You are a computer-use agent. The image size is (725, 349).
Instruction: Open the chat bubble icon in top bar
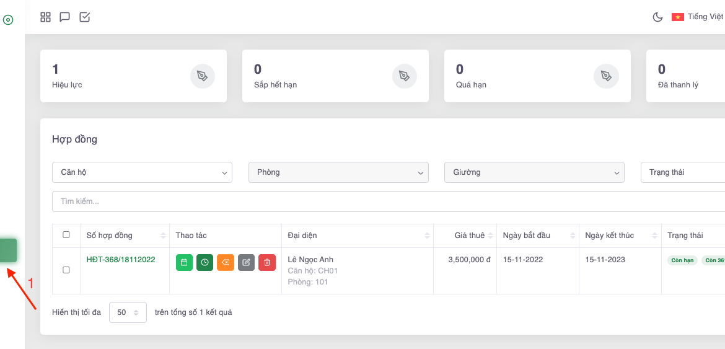(x=64, y=17)
